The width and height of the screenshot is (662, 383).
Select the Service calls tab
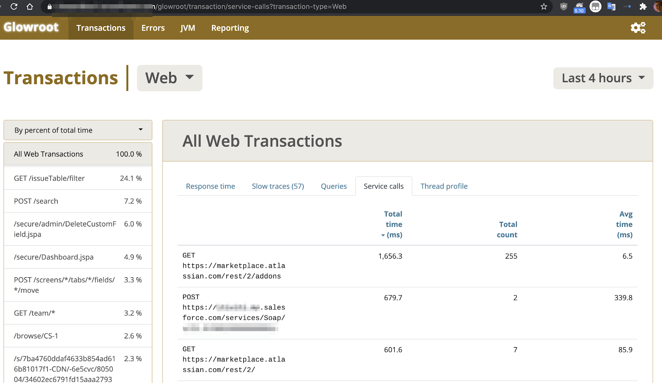pyautogui.click(x=384, y=186)
